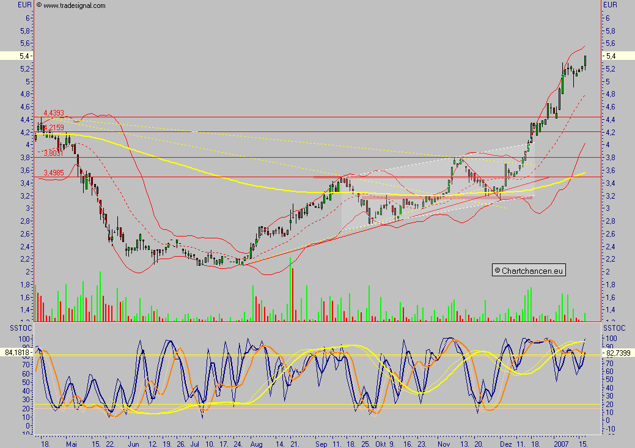Click the 84,1818 stochastic value label
Screen dimensions: 635x448
coord(17,352)
